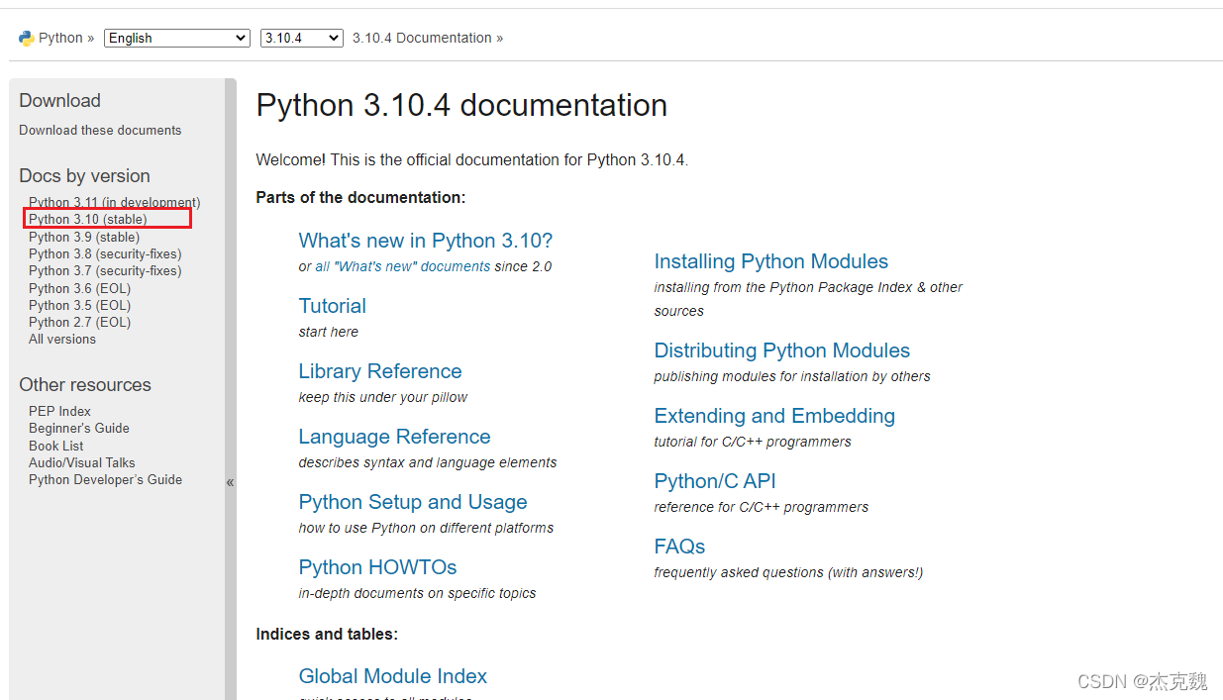The width and height of the screenshot is (1223, 700).
Task: Open the FAQs page
Action: click(x=679, y=547)
